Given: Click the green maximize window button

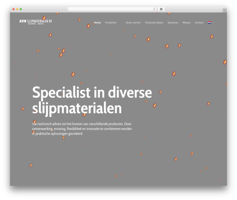Looking at the screenshot, I should [x=21, y=9].
